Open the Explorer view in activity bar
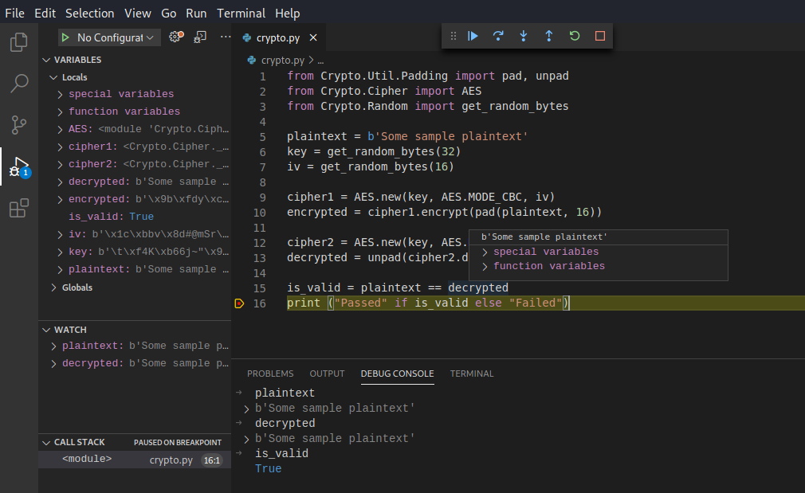 coord(18,42)
